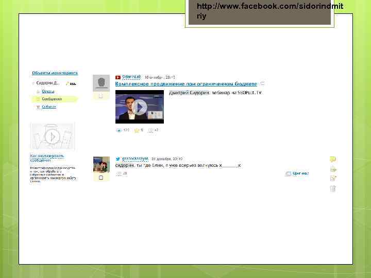Play the sidebar tutorial video thumbnail
Image resolution: width=371 pixels, height=278 pixels.
coord(52,136)
